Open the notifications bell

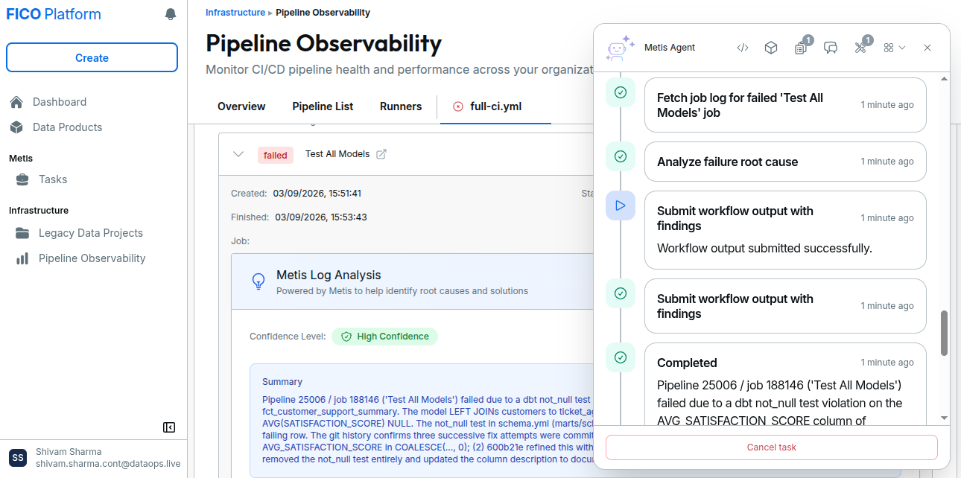coord(171,14)
